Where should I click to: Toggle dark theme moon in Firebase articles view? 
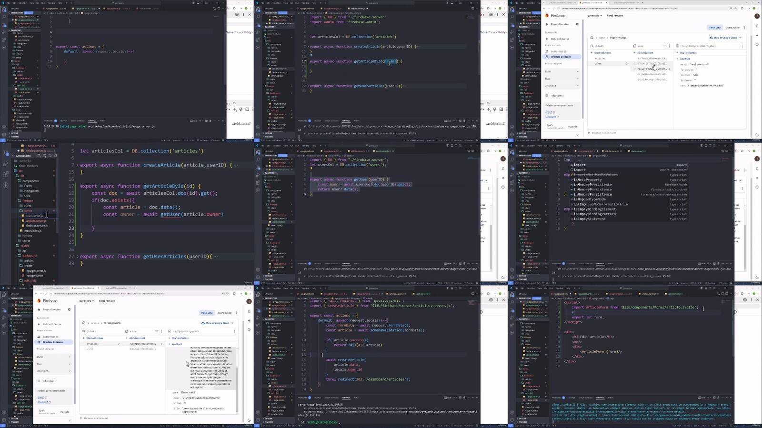249,420
